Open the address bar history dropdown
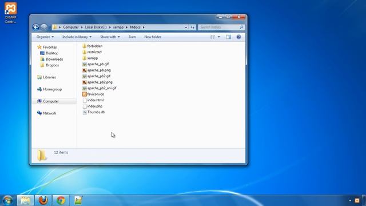This screenshot has width=366, height=206. pos(186,27)
